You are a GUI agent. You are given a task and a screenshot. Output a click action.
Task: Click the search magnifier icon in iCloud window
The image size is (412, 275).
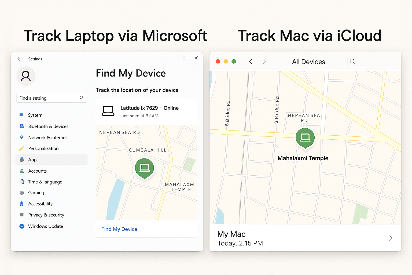click(x=353, y=61)
